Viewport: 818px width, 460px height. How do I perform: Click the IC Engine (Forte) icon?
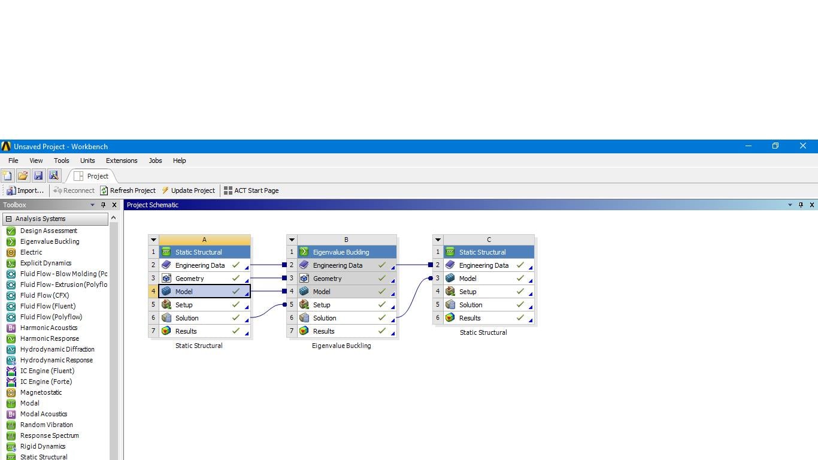tap(11, 382)
